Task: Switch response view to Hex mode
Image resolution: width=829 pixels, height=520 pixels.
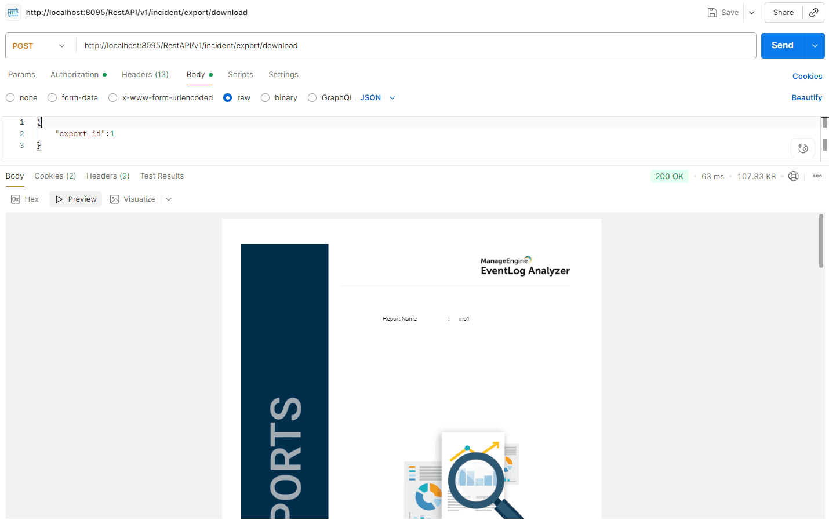Action: coord(24,199)
